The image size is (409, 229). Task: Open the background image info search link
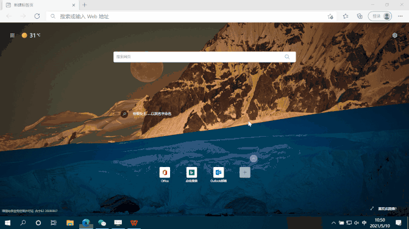(x=146, y=114)
